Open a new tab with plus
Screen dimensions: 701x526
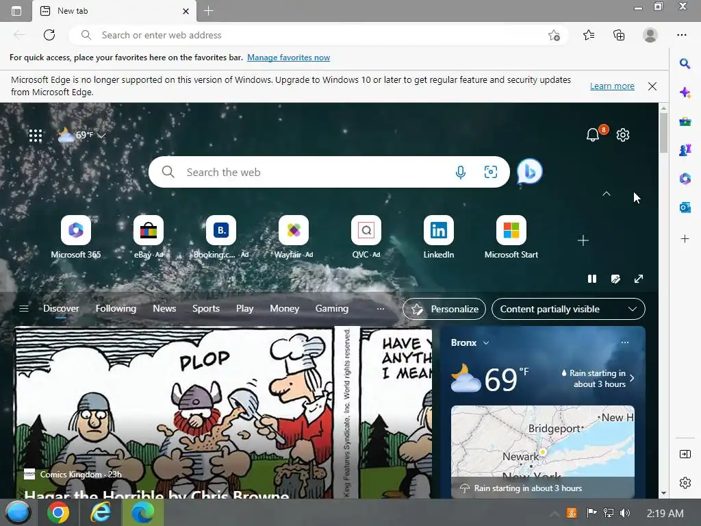[x=208, y=11]
